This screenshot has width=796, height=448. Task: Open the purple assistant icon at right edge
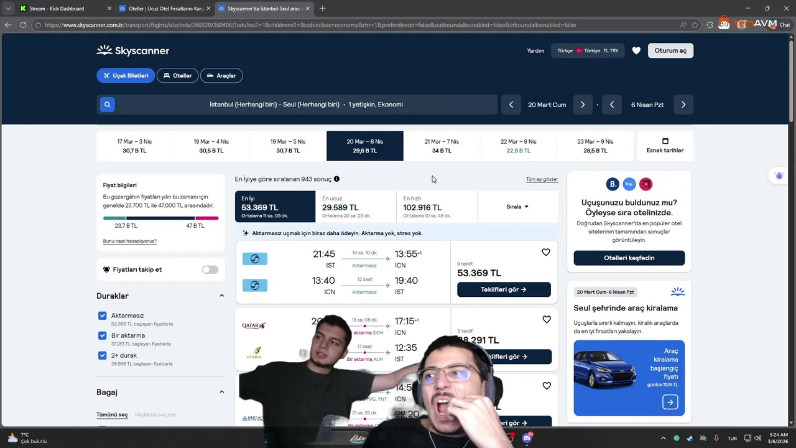(779, 176)
